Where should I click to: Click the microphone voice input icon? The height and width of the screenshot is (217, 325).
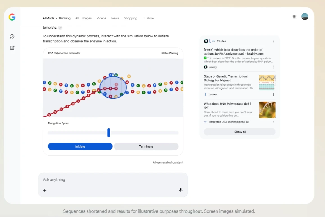pyautogui.click(x=181, y=190)
